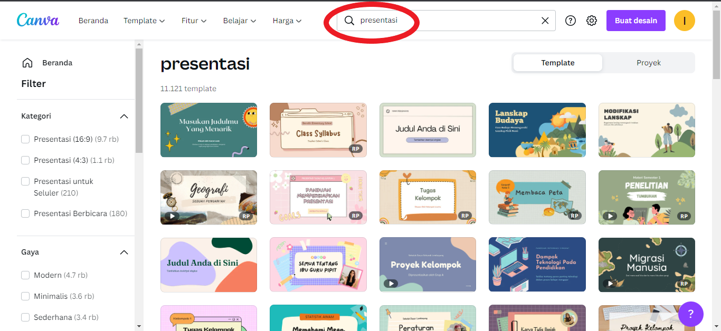721x331 pixels.
Task: Open the Geografi template thumbnail
Action: 208,197
